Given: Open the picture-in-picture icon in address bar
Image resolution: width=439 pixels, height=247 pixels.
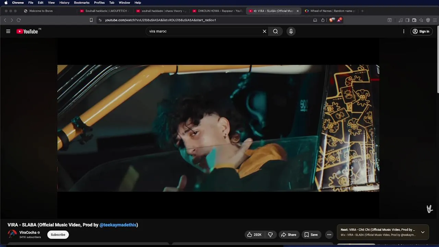Looking at the screenshot, I should (x=315, y=20).
